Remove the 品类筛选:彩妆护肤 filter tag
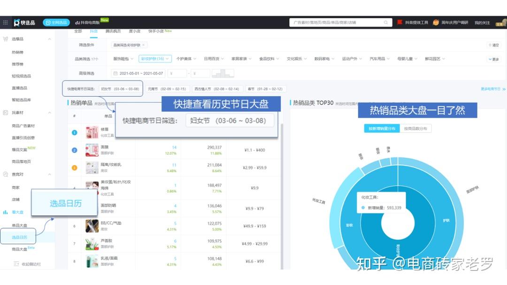 (x=144, y=45)
